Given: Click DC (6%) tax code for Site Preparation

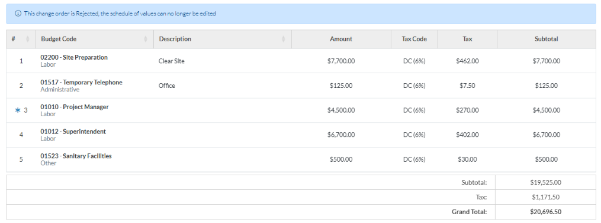Looking at the screenshot, I should point(414,61).
